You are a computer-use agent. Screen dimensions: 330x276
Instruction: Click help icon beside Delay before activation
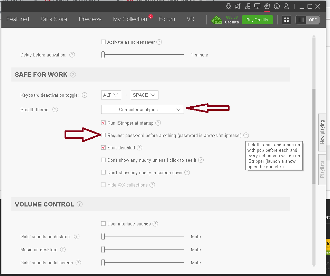coord(72,55)
